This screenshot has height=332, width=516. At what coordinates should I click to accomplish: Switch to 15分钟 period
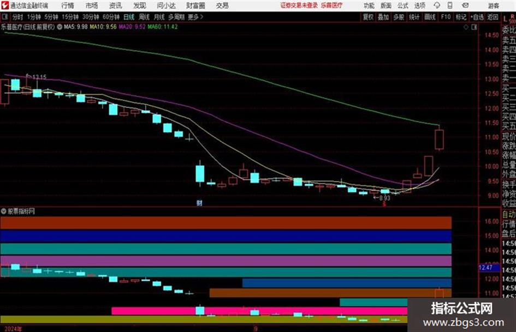click(70, 17)
